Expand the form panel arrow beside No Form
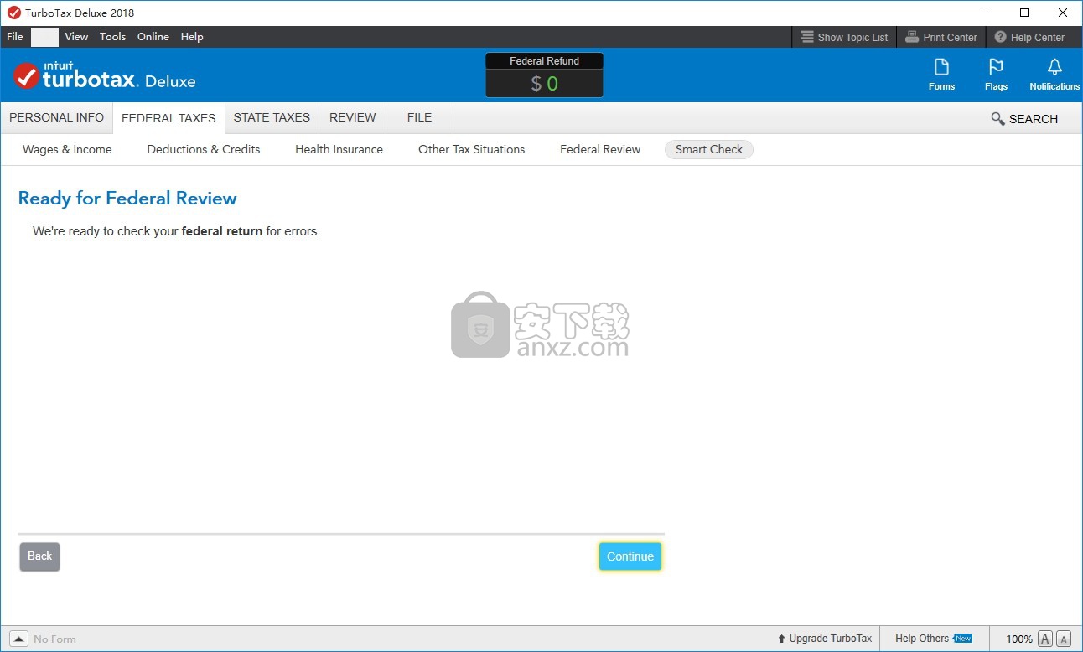The height and width of the screenshot is (652, 1083). click(18, 639)
